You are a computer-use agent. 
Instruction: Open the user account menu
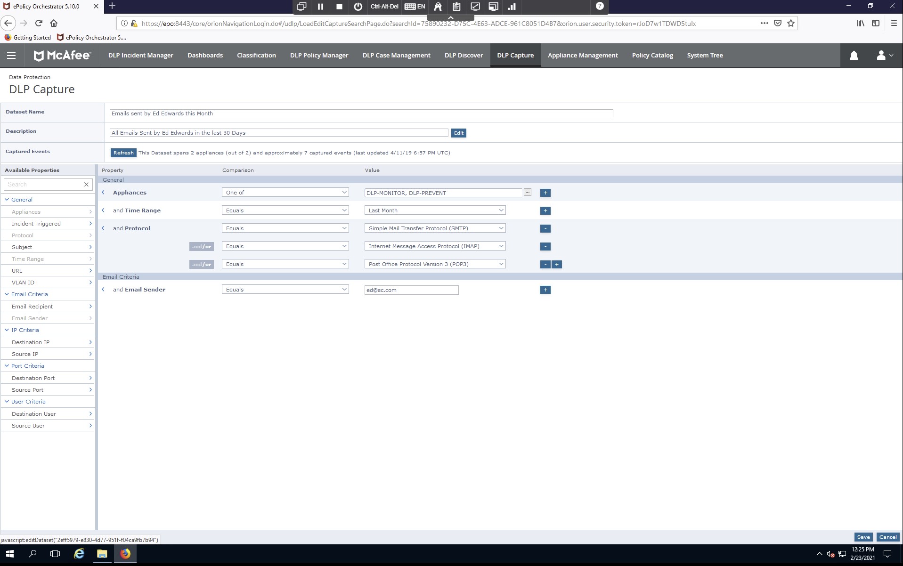(884, 56)
